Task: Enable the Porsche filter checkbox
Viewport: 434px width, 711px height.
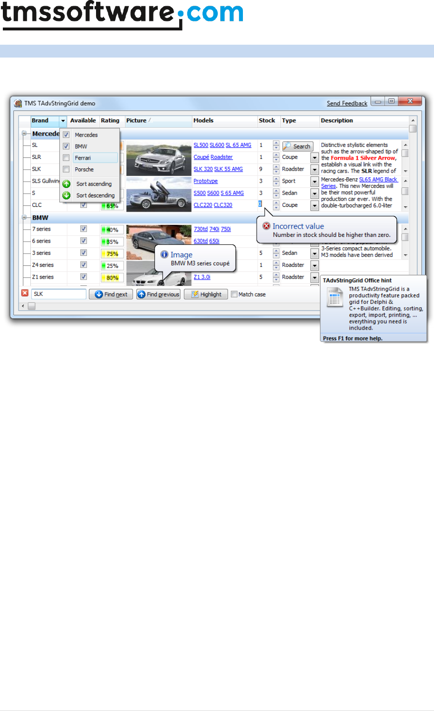Action: tap(66, 169)
